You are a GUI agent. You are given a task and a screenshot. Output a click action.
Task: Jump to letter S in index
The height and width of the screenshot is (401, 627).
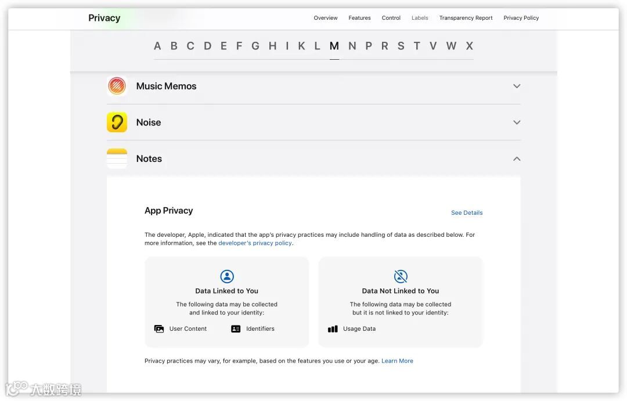pyautogui.click(x=401, y=46)
